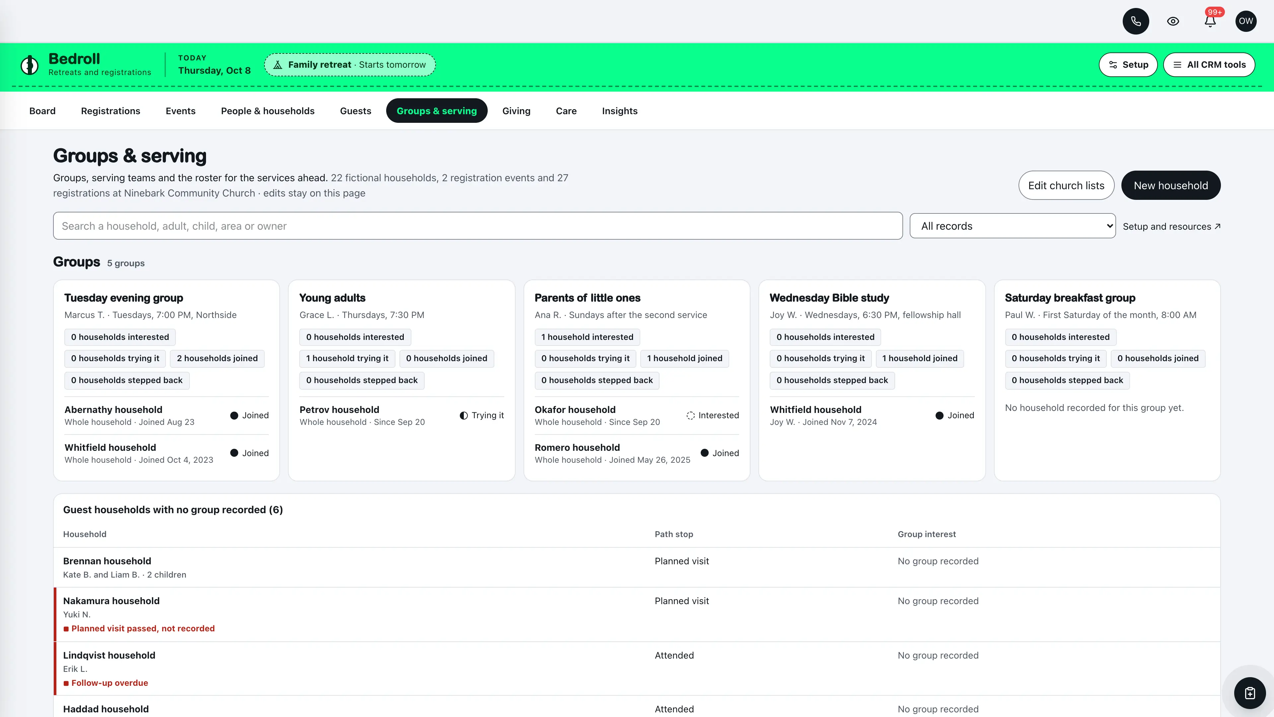Open the Setup and resources link
Viewport: 1274px width, 717px height.
pos(1171,227)
